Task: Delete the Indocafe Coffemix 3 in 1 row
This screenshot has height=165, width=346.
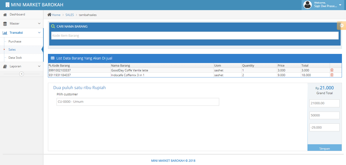Action: (332, 75)
